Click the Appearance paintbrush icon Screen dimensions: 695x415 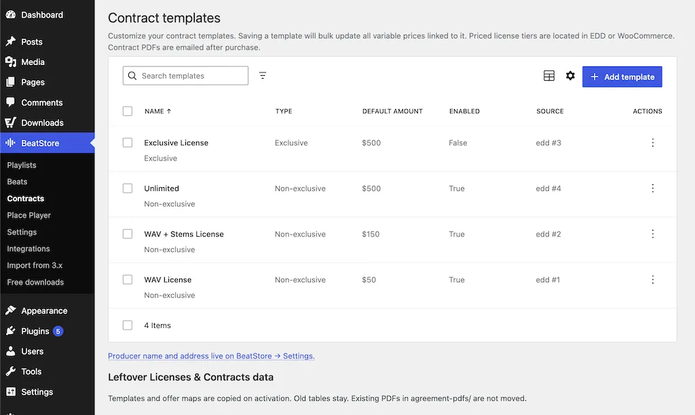(x=11, y=311)
